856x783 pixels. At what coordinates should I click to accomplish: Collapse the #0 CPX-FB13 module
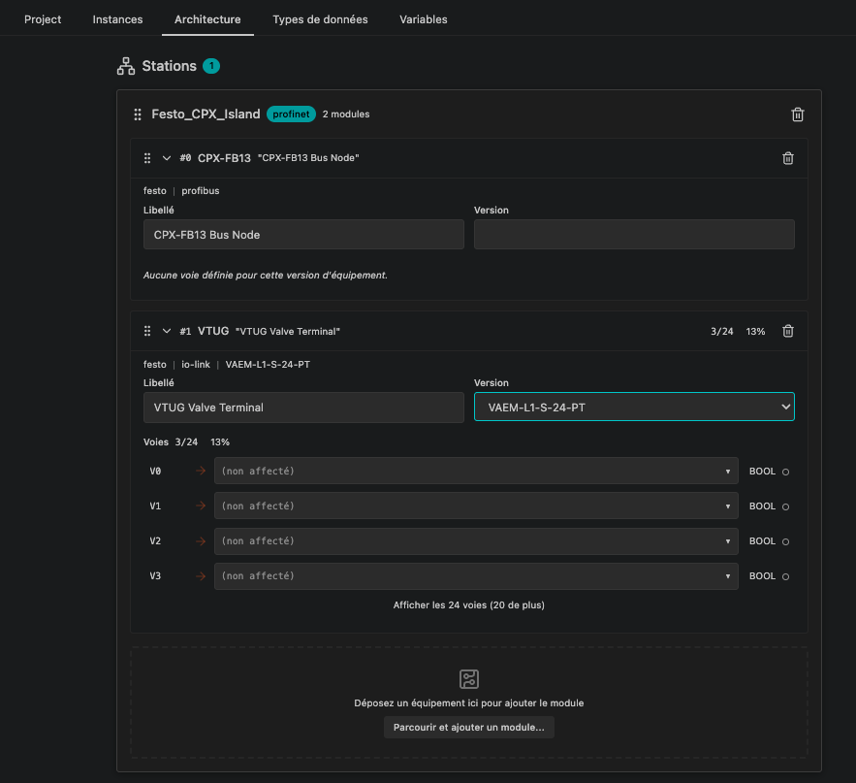167,158
